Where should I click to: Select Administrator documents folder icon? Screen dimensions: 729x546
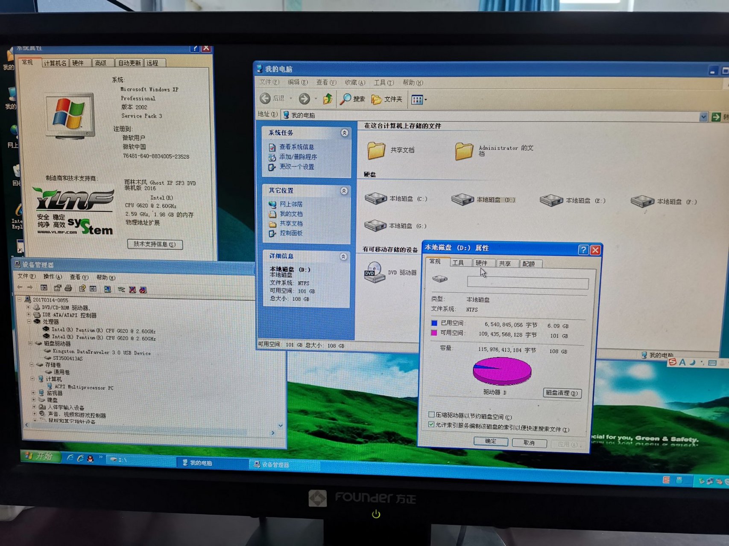pos(464,151)
